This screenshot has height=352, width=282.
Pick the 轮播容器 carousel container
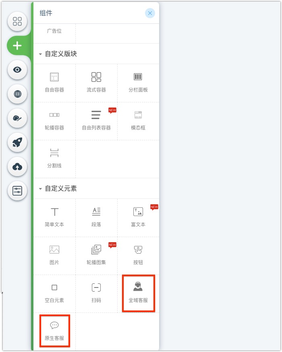click(54, 121)
